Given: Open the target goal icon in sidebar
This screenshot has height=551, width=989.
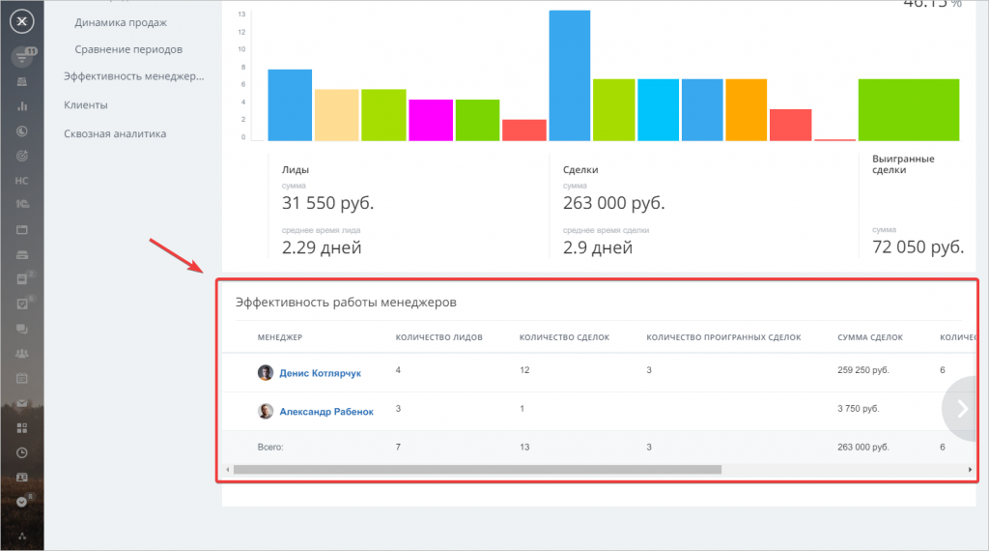Looking at the screenshot, I should pos(22,156).
